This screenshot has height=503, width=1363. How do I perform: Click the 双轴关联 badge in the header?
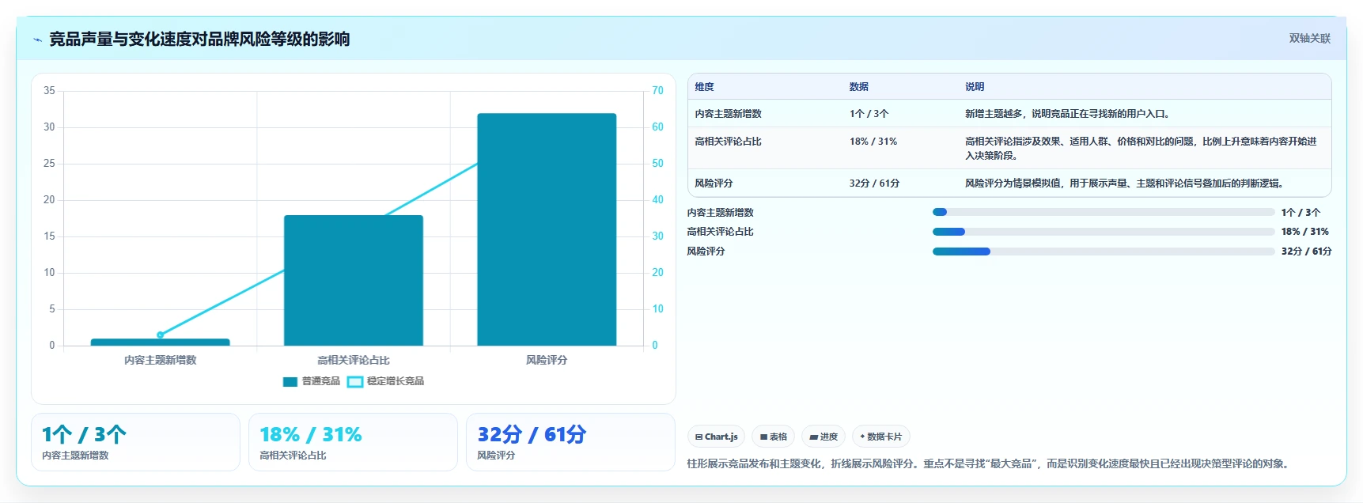(1310, 38)
